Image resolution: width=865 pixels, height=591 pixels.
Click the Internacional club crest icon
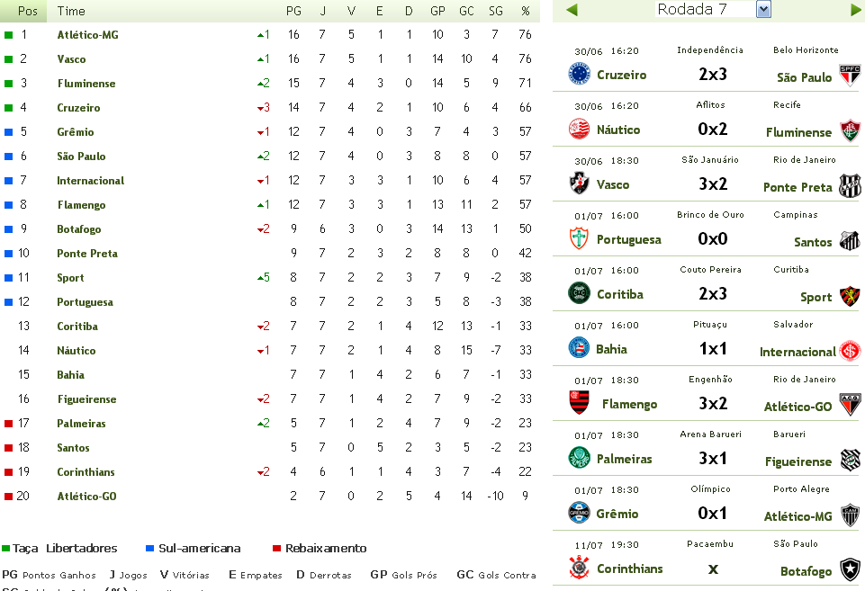point(850,350)
